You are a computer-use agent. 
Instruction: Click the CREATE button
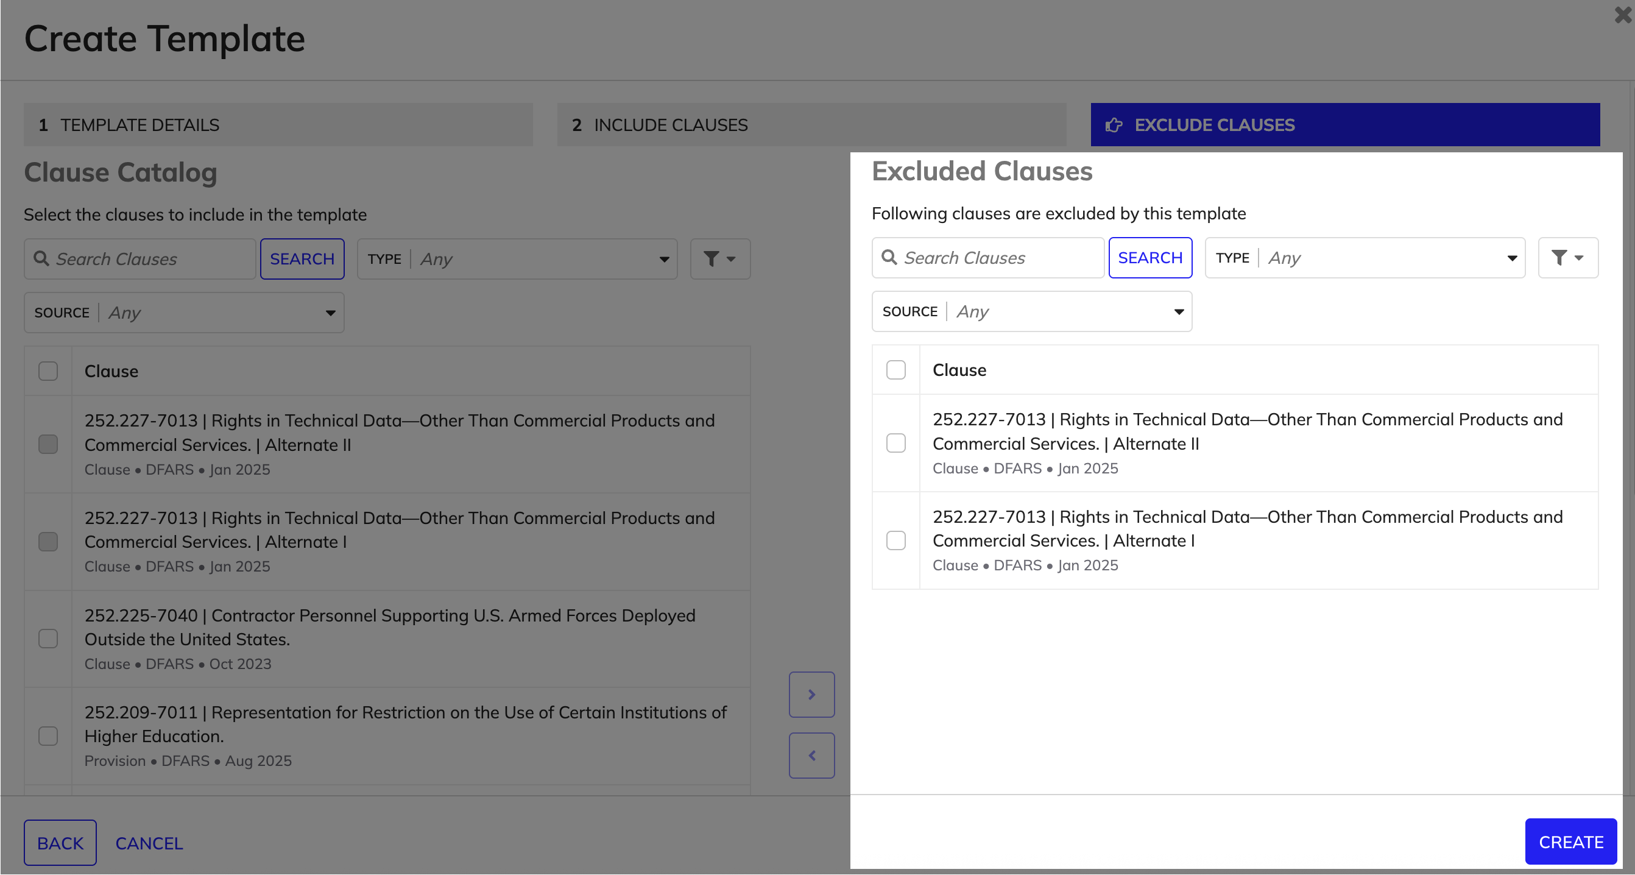click(x=1570, y=842)
